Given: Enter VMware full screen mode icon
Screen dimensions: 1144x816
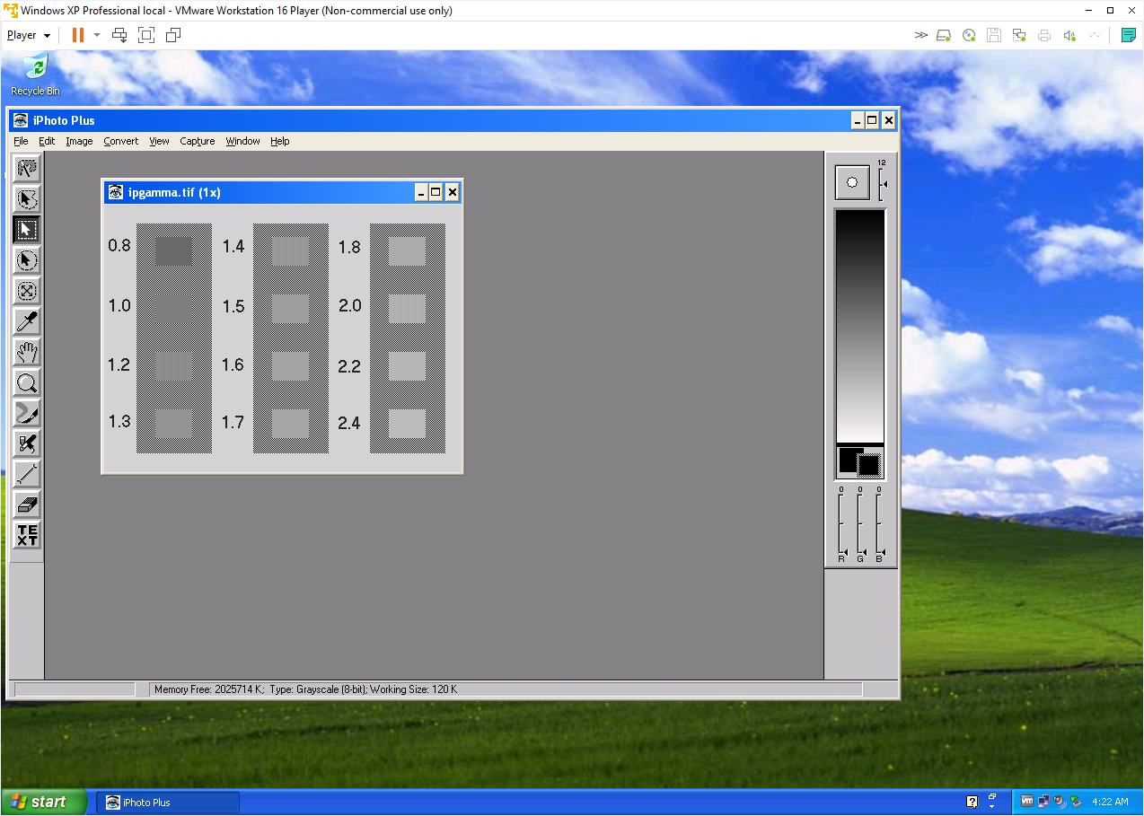Looking at the screenshot, I should click(x=146, y=35).
